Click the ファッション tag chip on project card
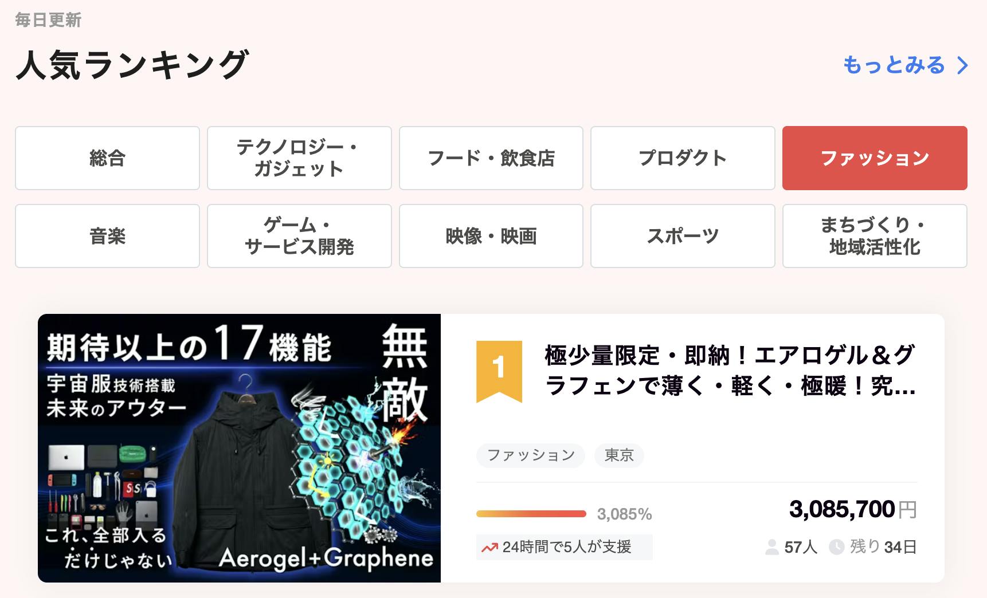The image size is (987, 598). [x=531, y=455]
